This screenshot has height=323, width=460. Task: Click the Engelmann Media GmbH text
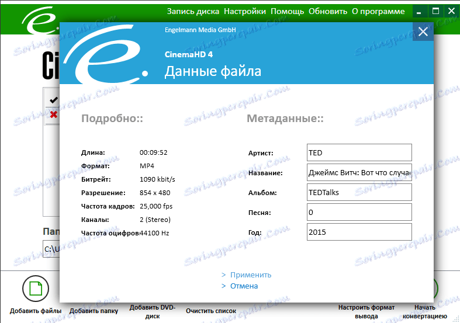point(200,30)
